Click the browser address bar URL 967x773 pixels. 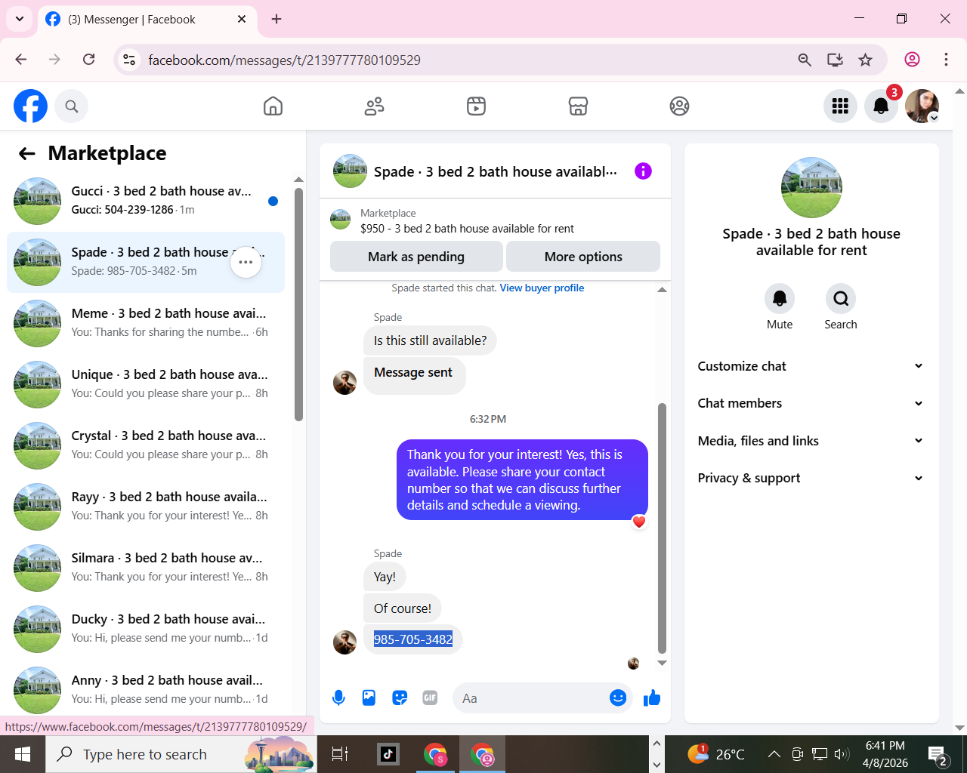point(284,60)
